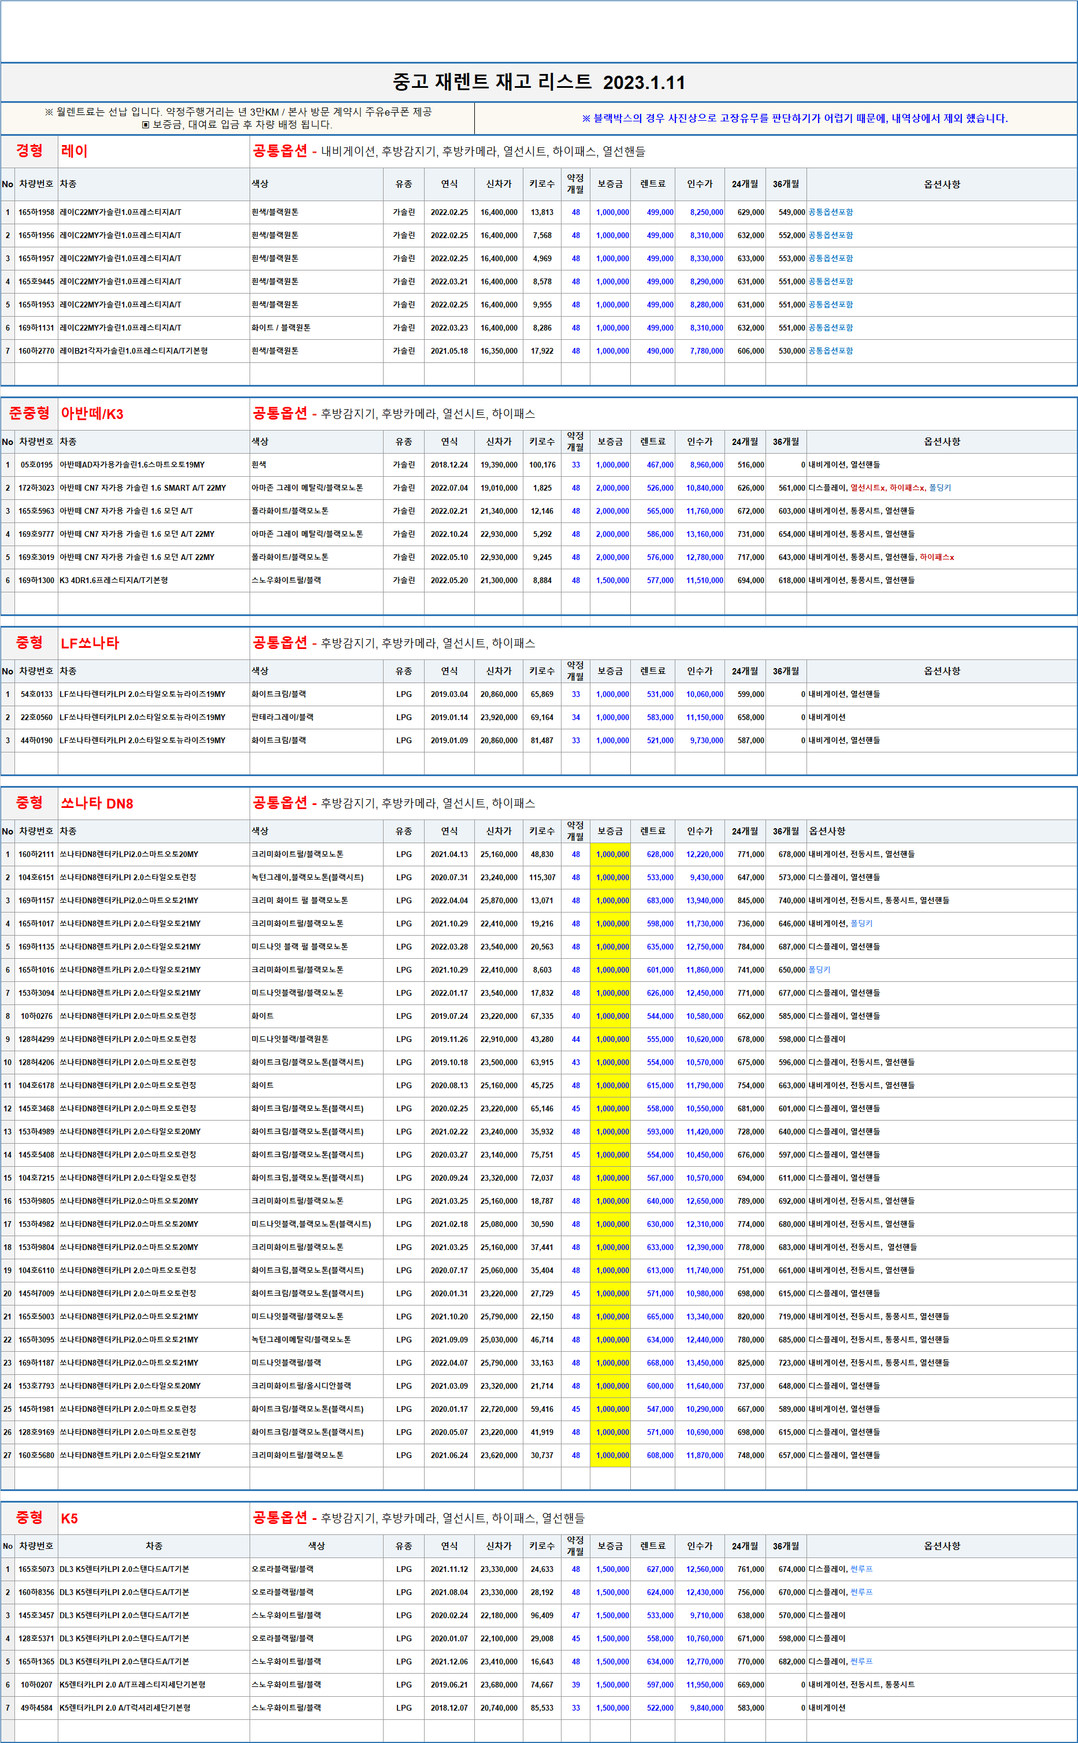Select the 레이 section heading
Viewport: 1078px width, 1743px height.
[74, 151]
